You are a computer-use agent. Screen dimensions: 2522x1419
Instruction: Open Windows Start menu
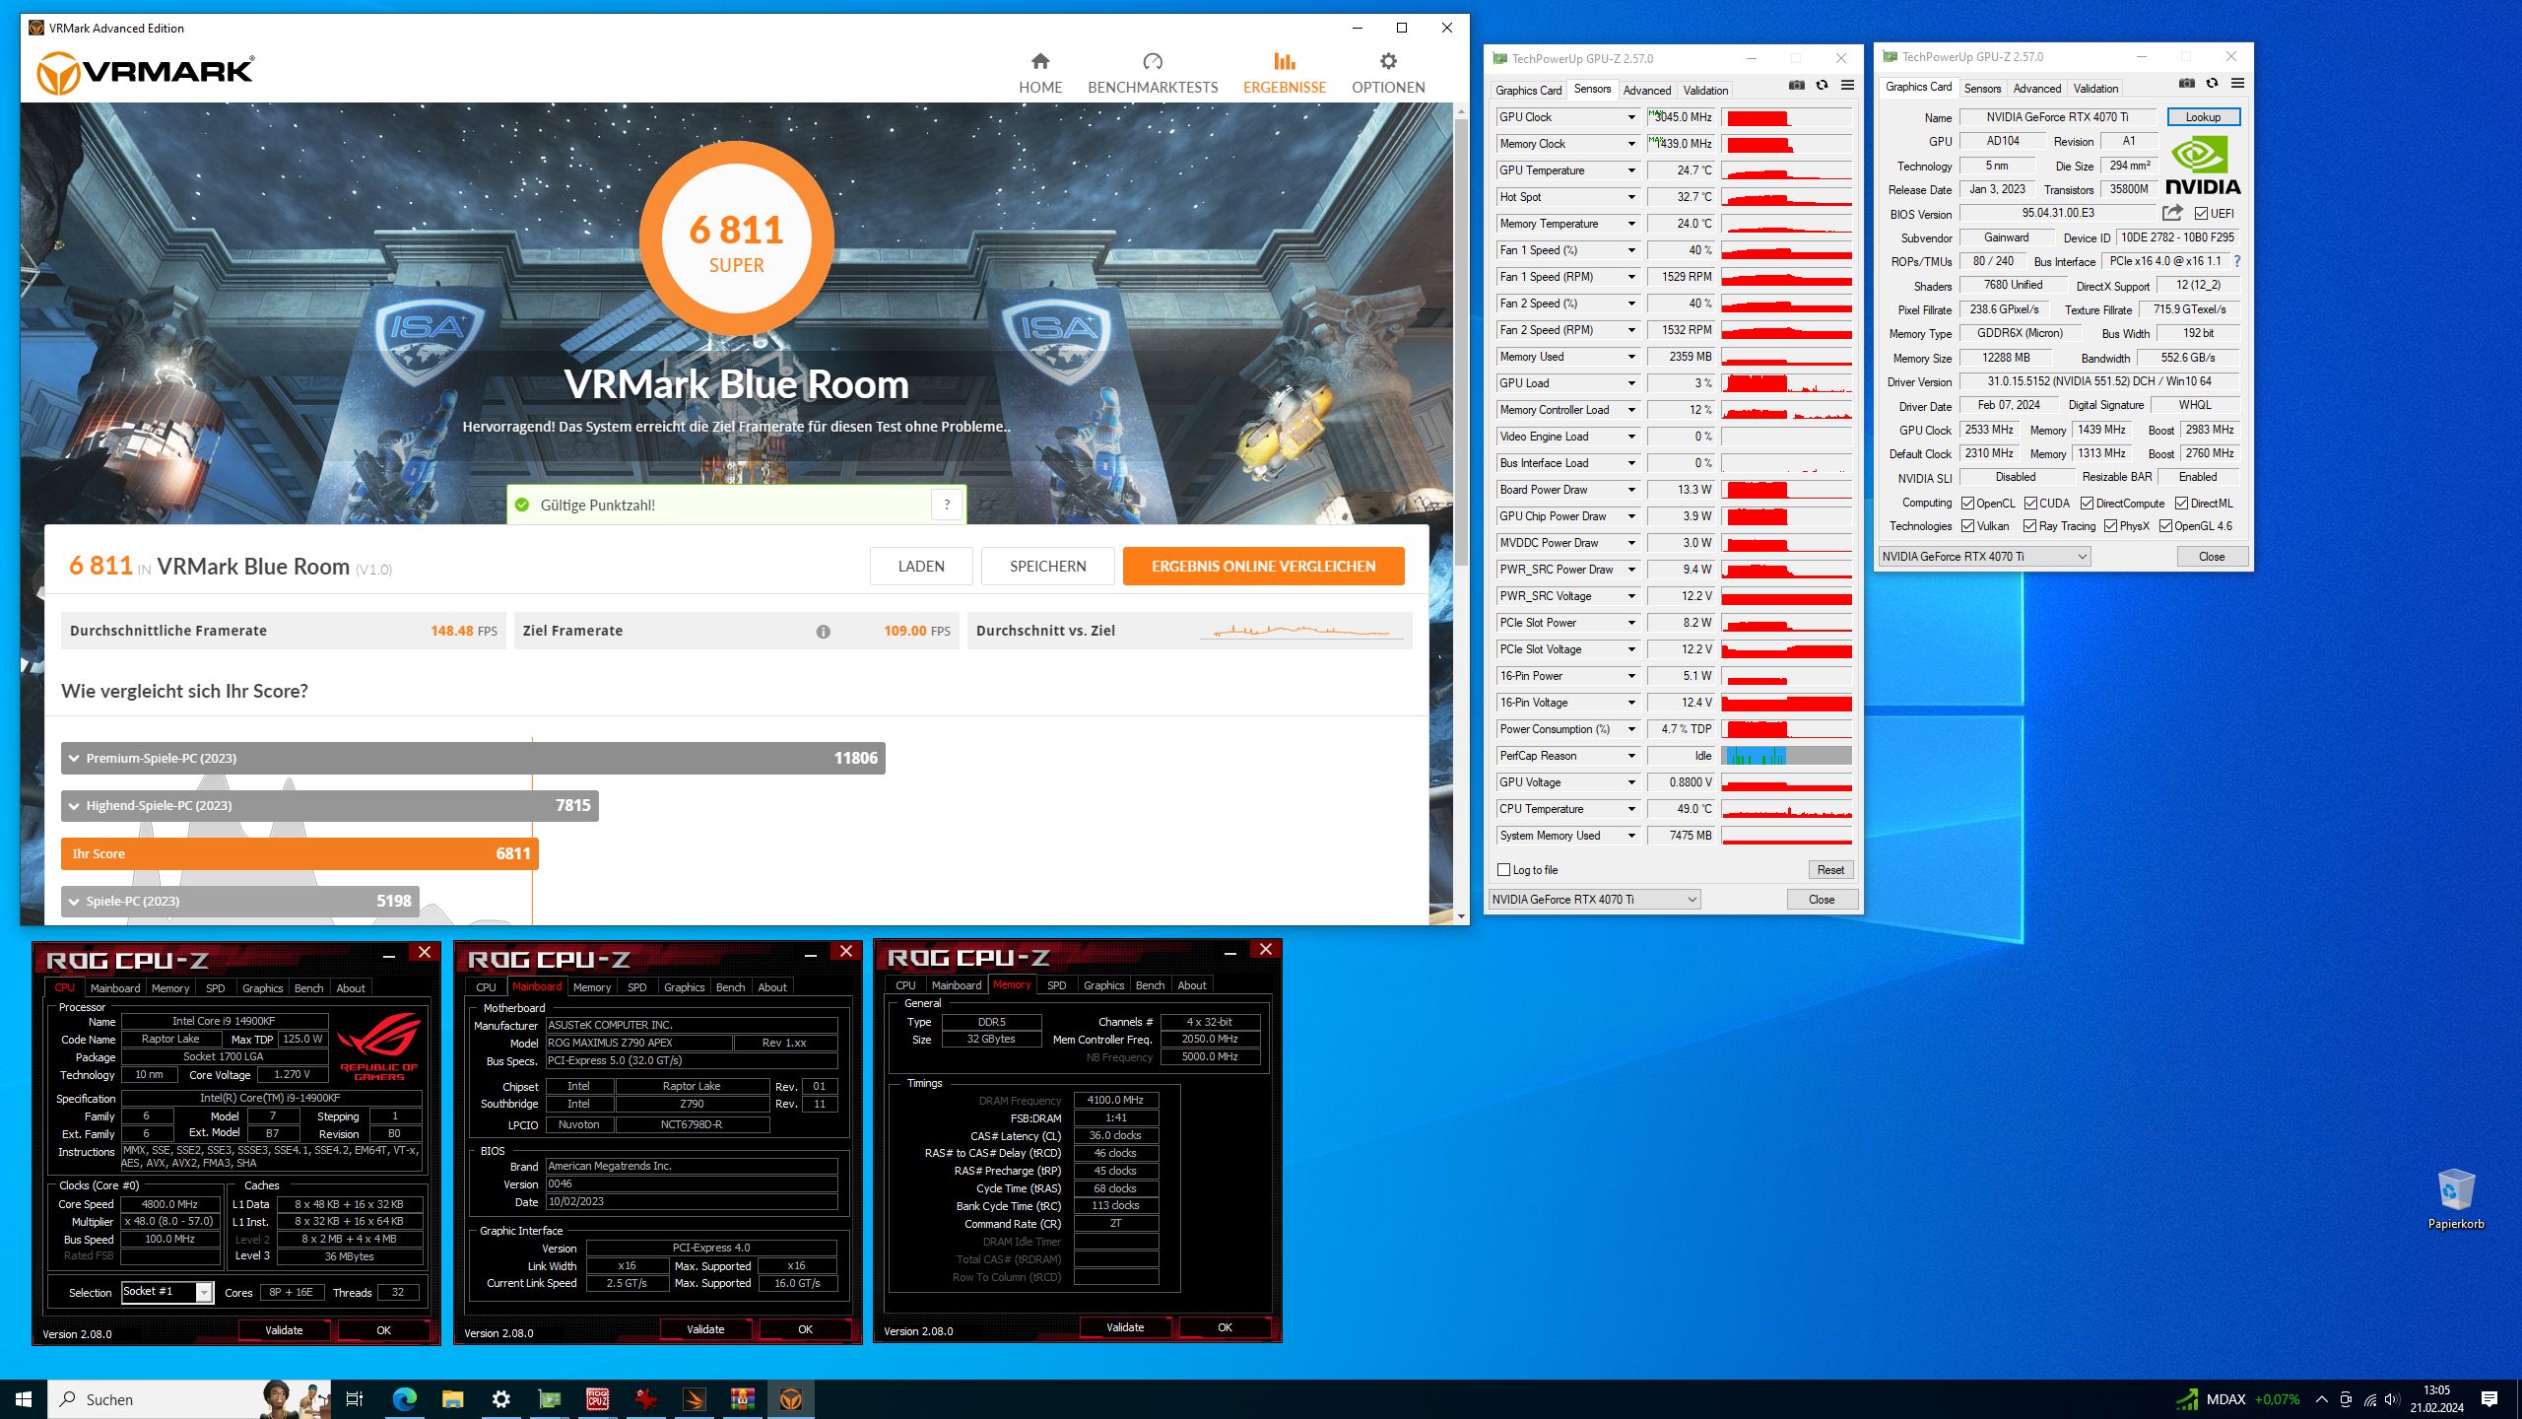pos(24,1399)
